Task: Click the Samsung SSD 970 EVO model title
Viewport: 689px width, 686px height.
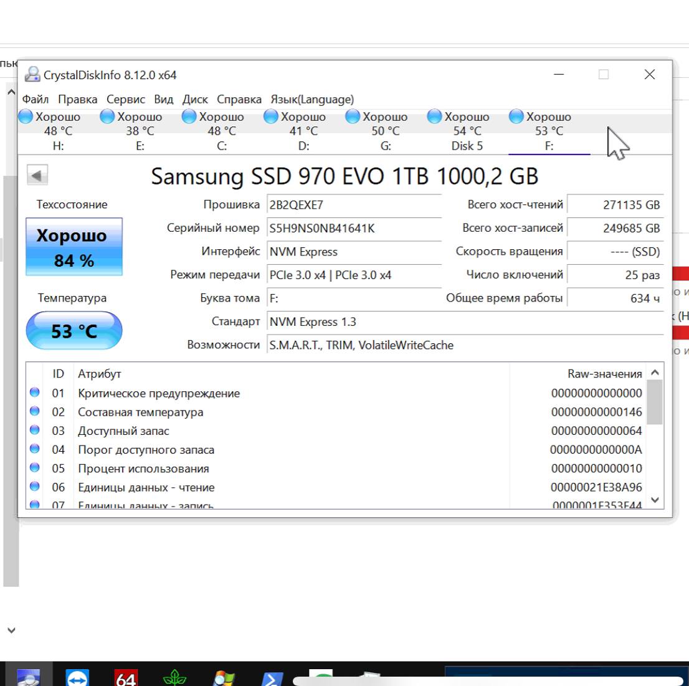Action: pyautogui.click(x=344, y=176)
